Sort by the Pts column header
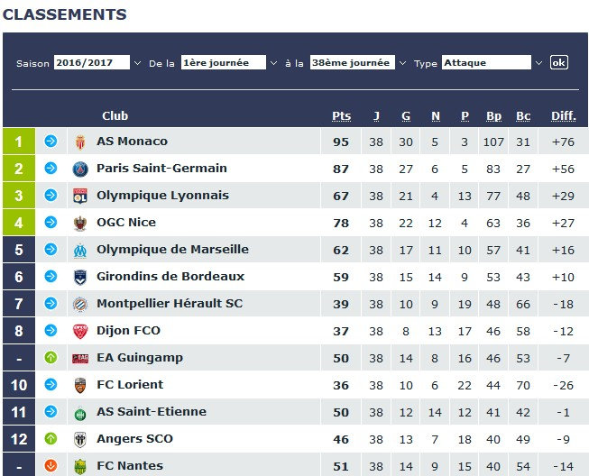 tap(341, 116)
